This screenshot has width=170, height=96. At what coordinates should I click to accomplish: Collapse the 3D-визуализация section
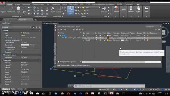pyautogui.click(x=39, y=55)
